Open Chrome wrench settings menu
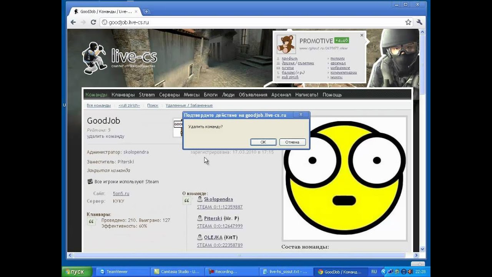This screenshot has width=492, height=277. point(419,22)
